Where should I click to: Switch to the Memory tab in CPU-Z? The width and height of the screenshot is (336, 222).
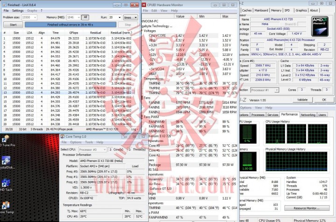pyautogui.click(x=276, y=10)
